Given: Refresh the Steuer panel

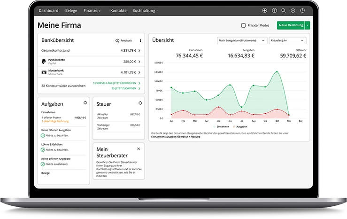Looking at the screenshot, I should (x=139, y=102).
